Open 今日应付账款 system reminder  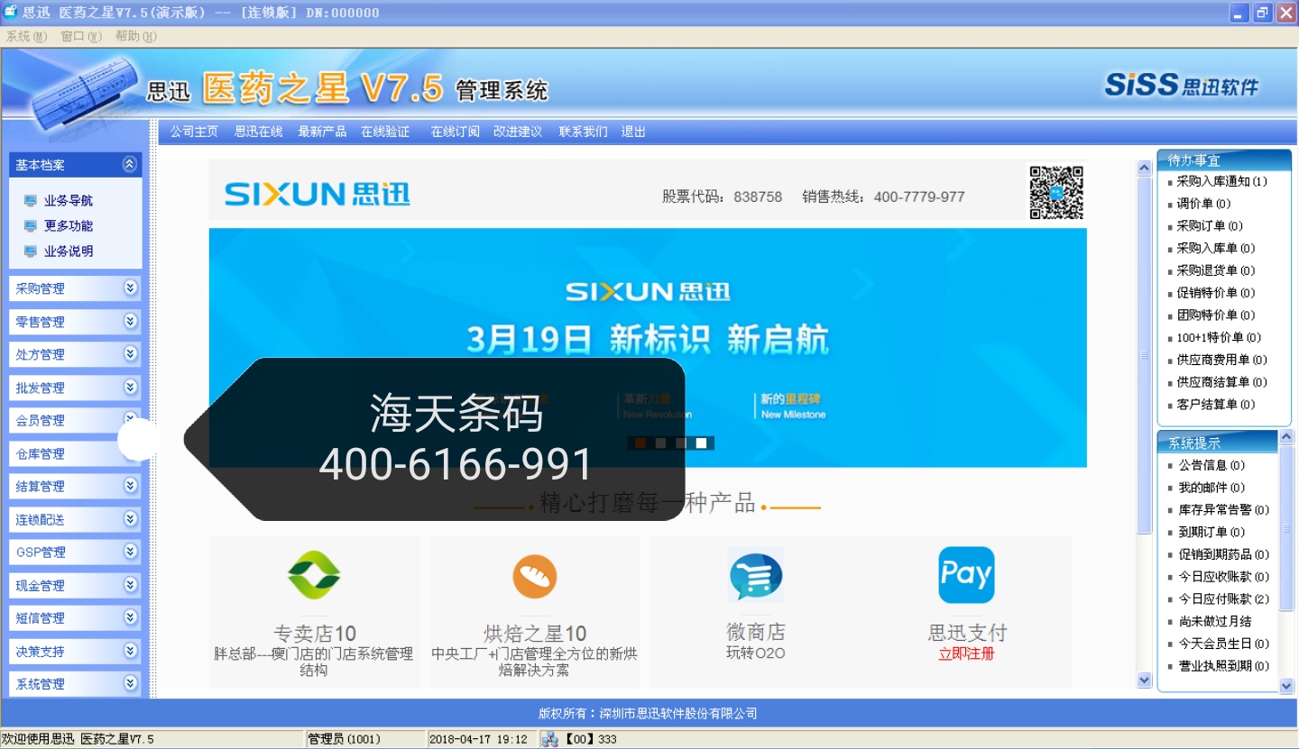(1222, 599)
